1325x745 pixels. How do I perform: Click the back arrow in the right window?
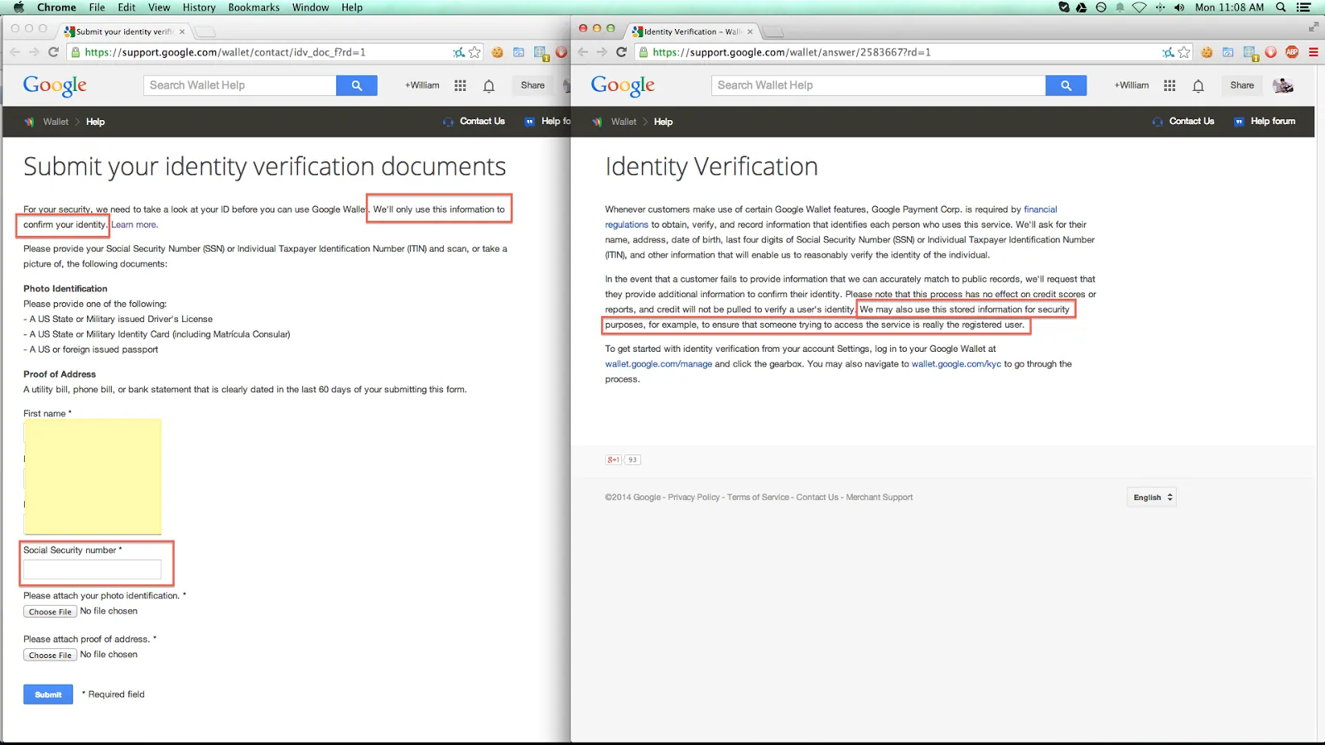pos(582,52)
